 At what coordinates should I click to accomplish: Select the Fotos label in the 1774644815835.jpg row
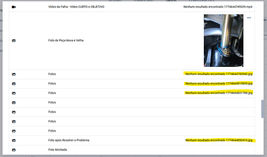(x=52, y=84)
